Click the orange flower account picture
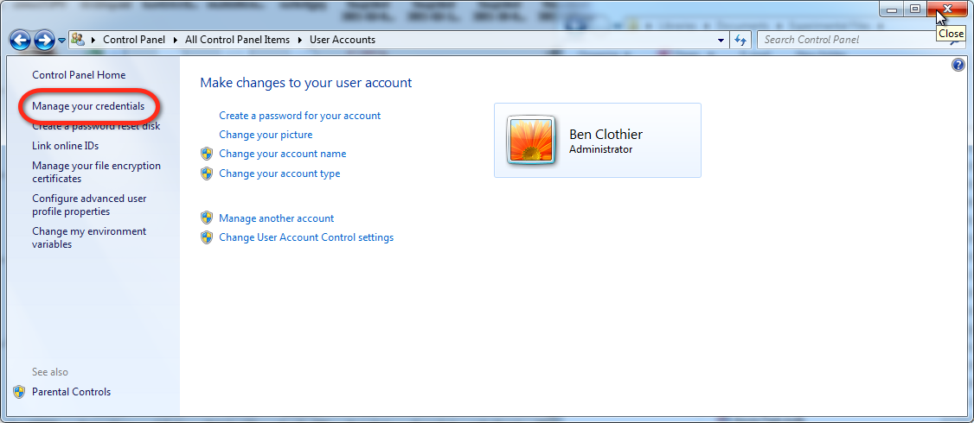Image resolution: width=974 pixels, height=423 pixels. pyautogui.click(x=531, y=140)
